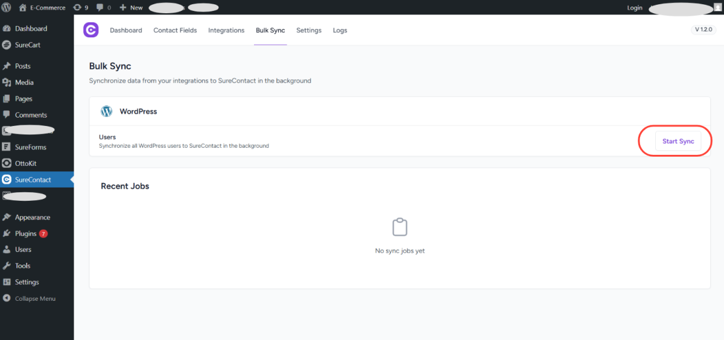Select the Bulk Sync tab
The width and height of the screenshot is (724, 340).
pyautogui.click(x=270, y=30)
